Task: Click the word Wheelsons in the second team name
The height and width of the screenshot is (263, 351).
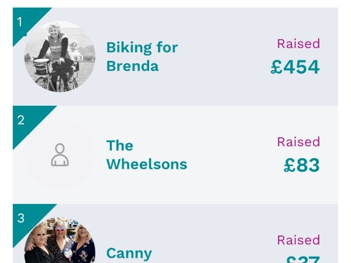Action: [x=147, y=164]
